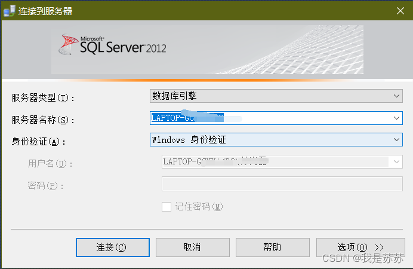Click the Cancel (取消) button
The width and height of the screenshot is (413, 269).
click(x=193, y=247)
